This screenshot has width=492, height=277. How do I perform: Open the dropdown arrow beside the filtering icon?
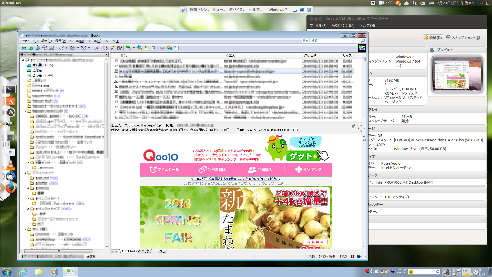134,48
